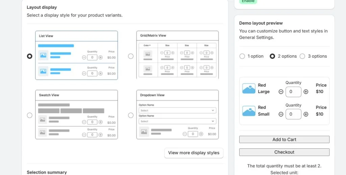Click minus icon in Dropdown View card
The height and width of the screenshot is (175, 346).
(185, 134)
